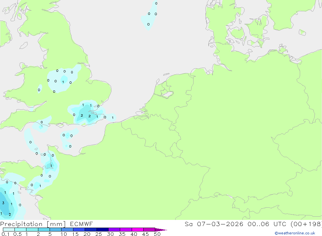Click the date 'Sa 07-03-2026' text
This screenshot has height=236, width=322.
214,224
